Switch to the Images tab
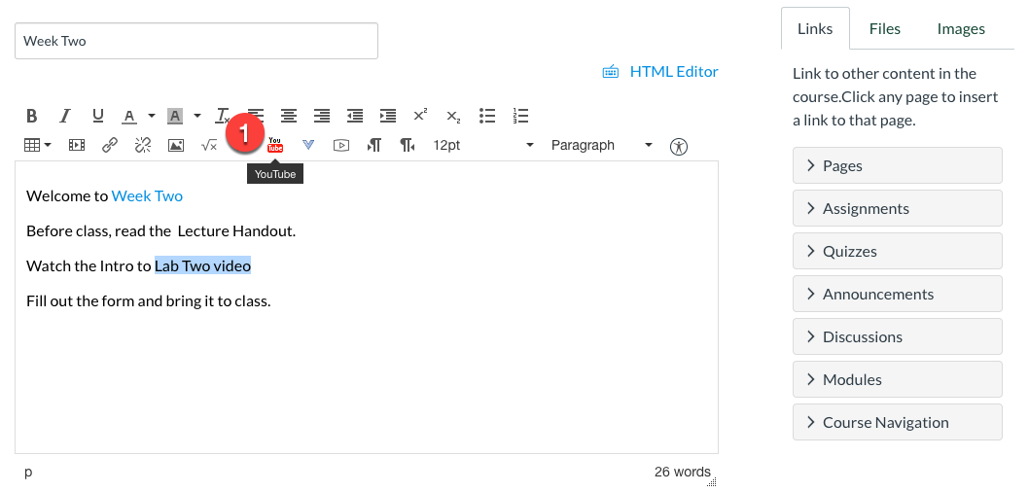Viewport: 1029px width, 492px height. point(961,29)
